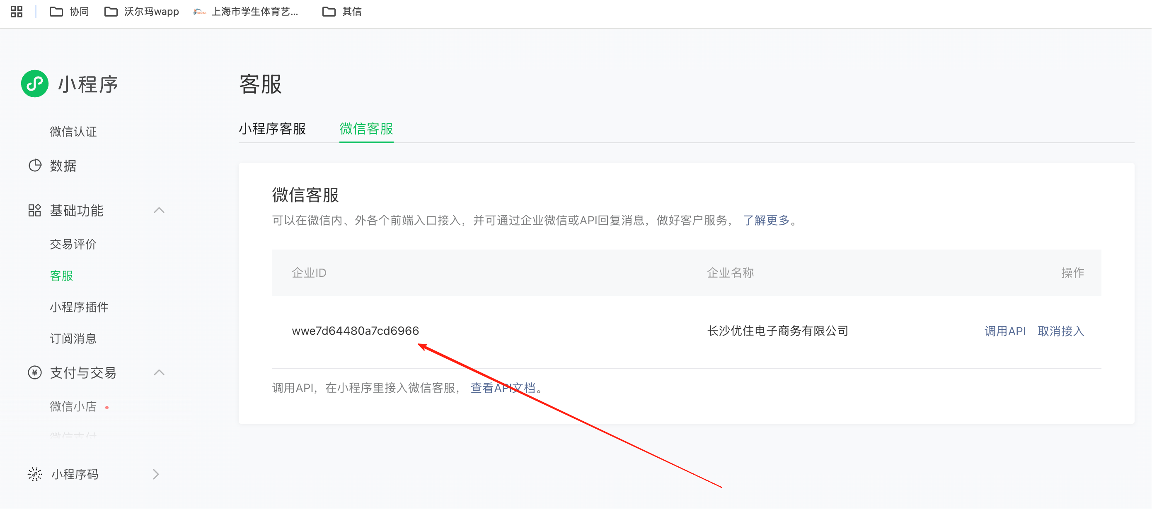Click the green Mini Program logo icon

tap(34, 84)
